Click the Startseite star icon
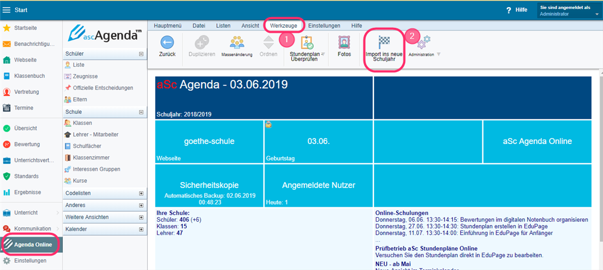Screen dimensions: 603x270 coord(7,28)
